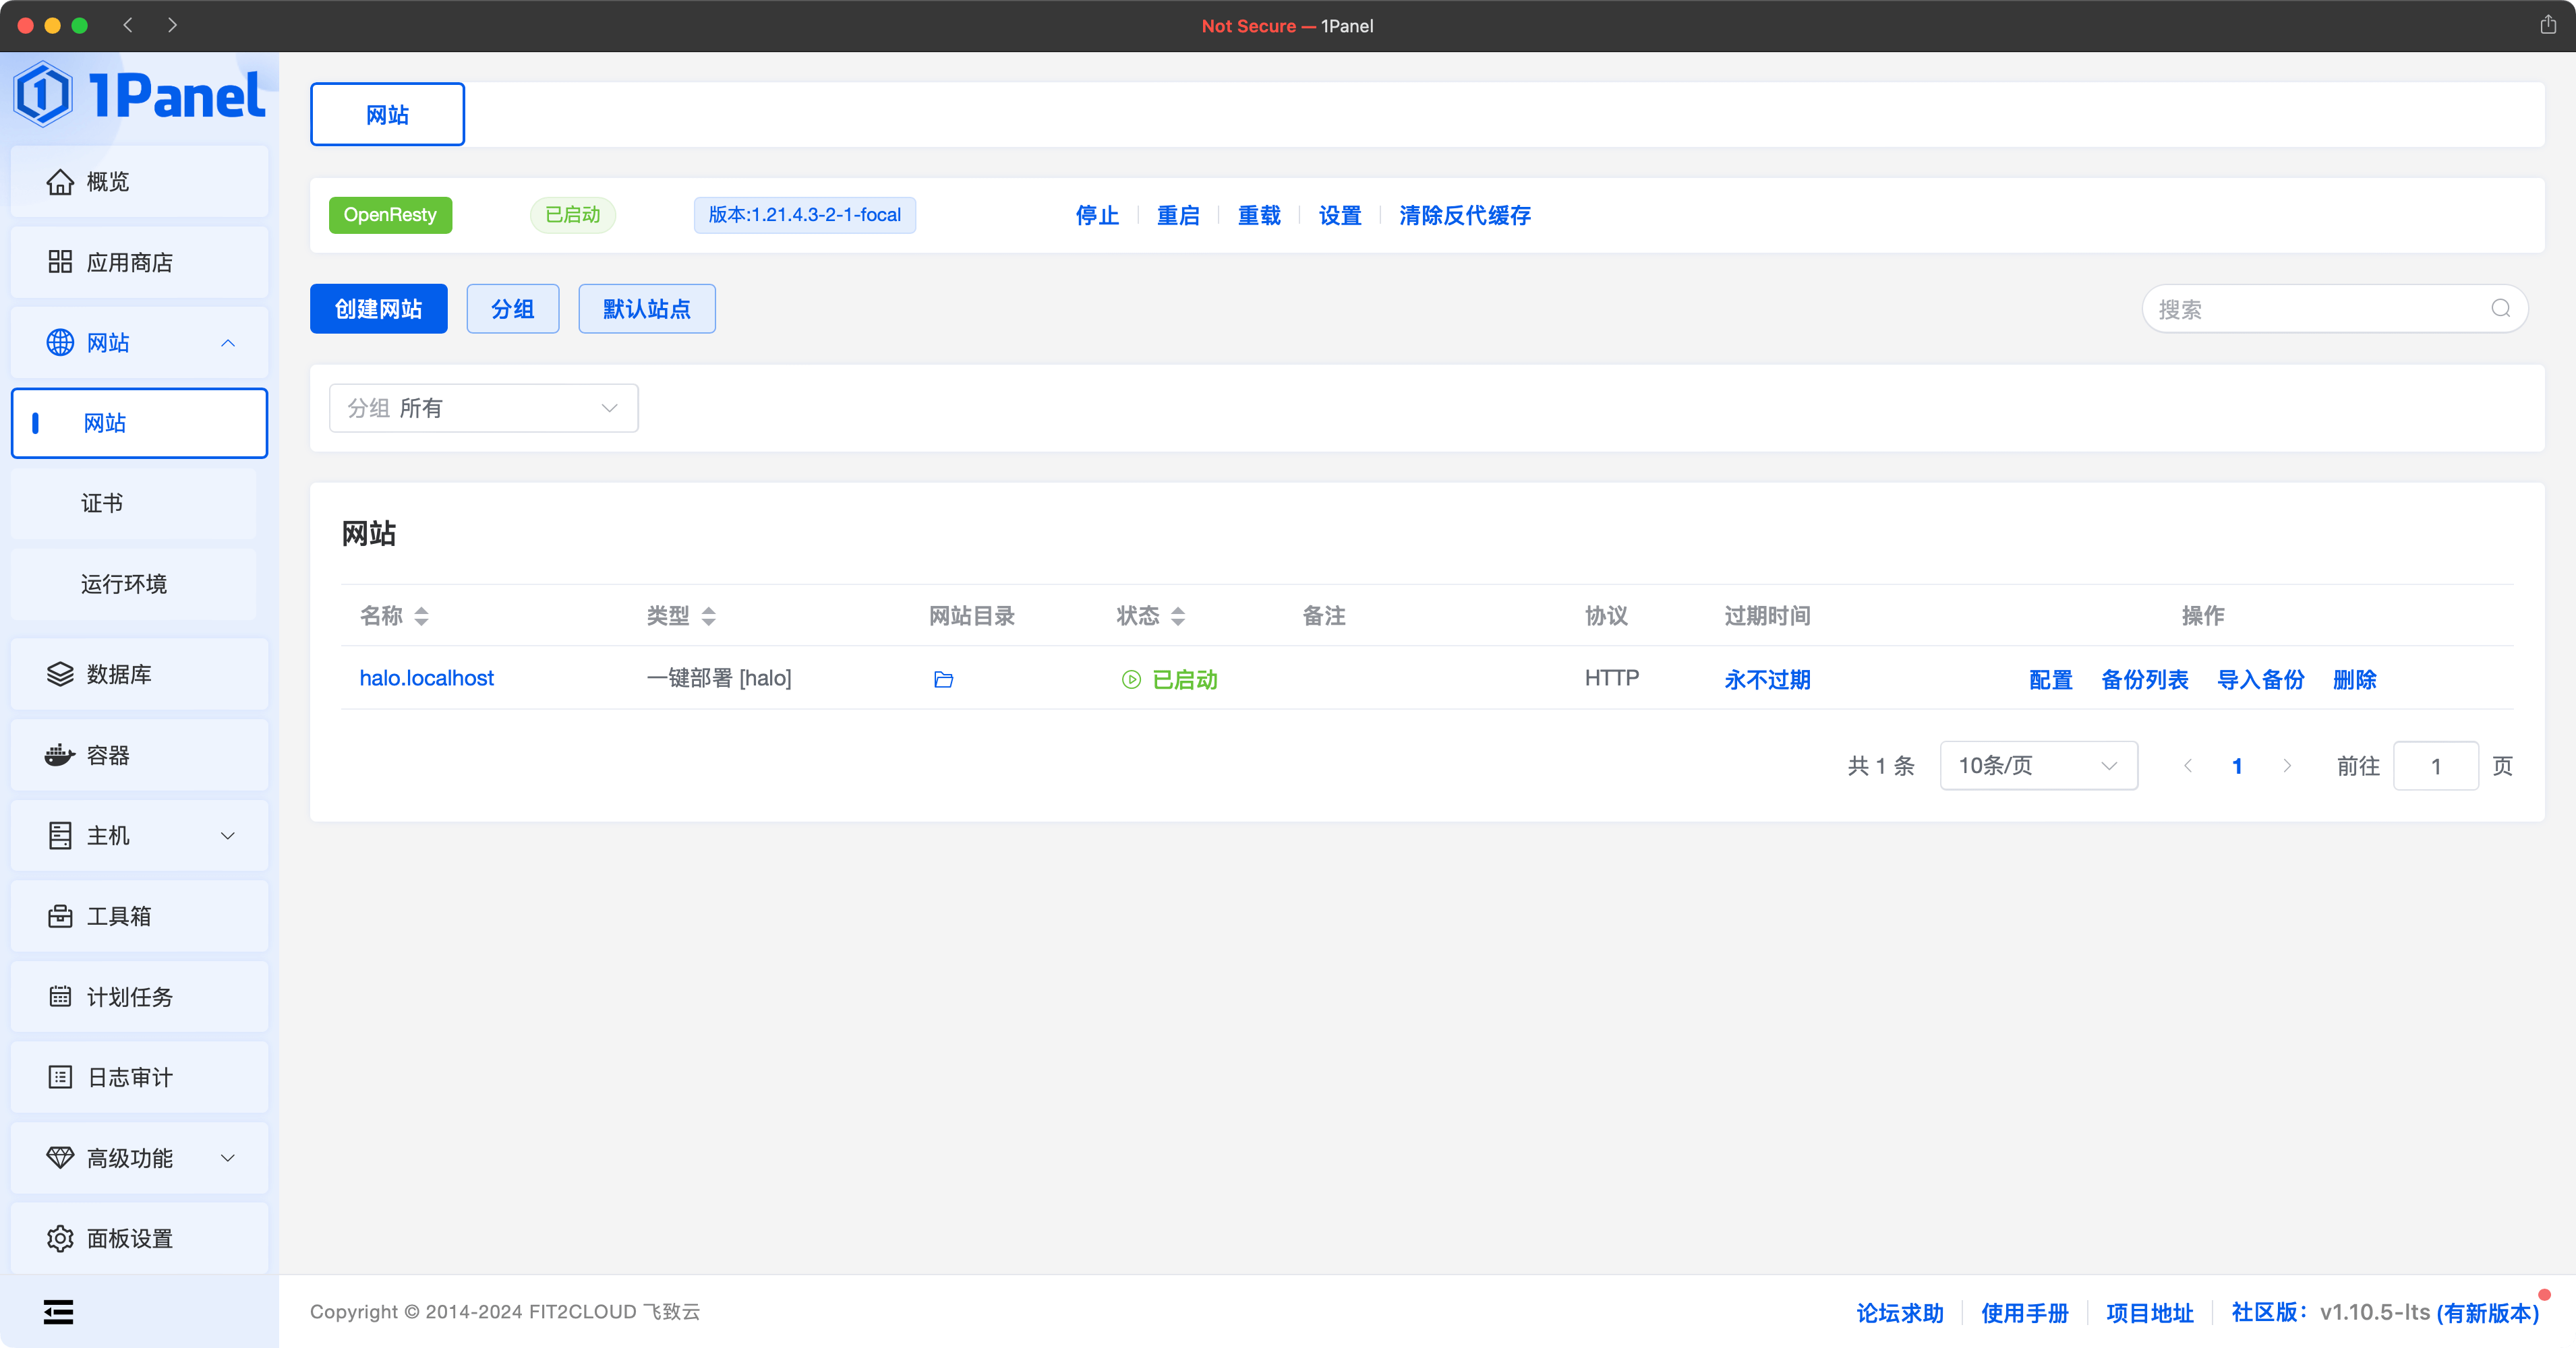This screenshot has width=2576, height=1348.
Task: Sort the table by name column
Action: coord(421,617)
